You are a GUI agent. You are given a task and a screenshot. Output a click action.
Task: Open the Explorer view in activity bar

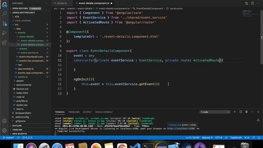point(5,5)
